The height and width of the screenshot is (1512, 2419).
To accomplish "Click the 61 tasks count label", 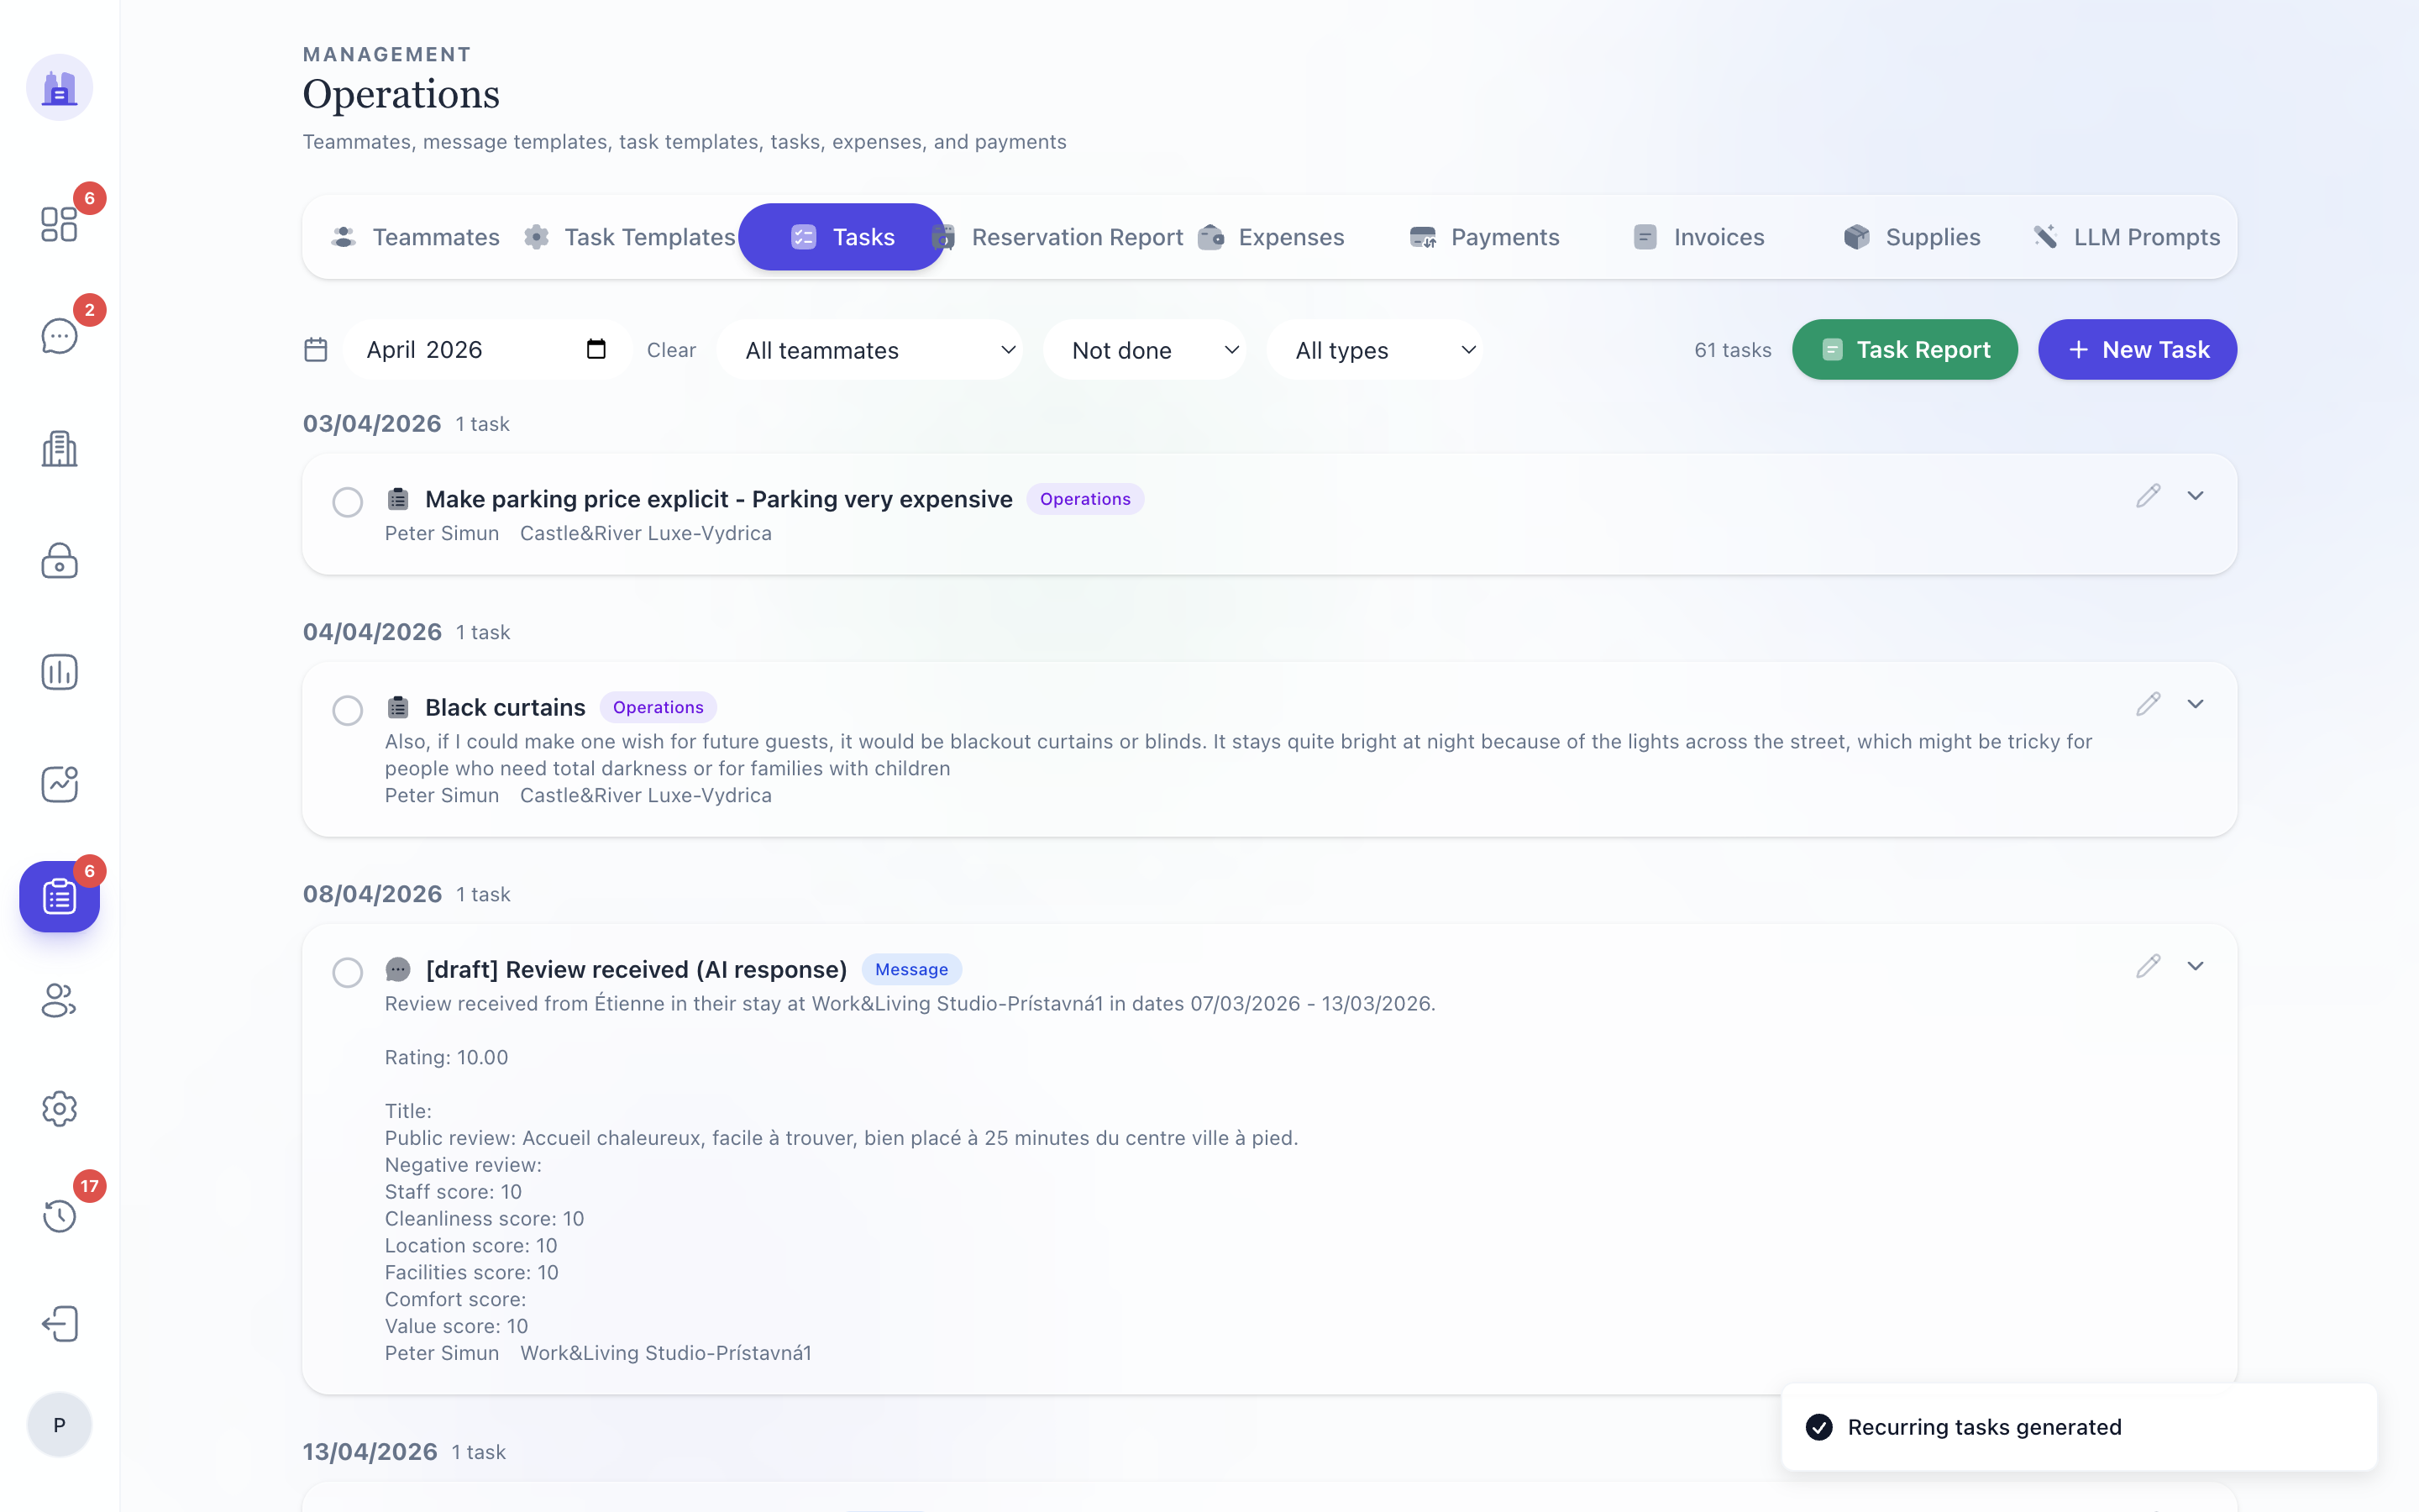I will point(1732,350).
